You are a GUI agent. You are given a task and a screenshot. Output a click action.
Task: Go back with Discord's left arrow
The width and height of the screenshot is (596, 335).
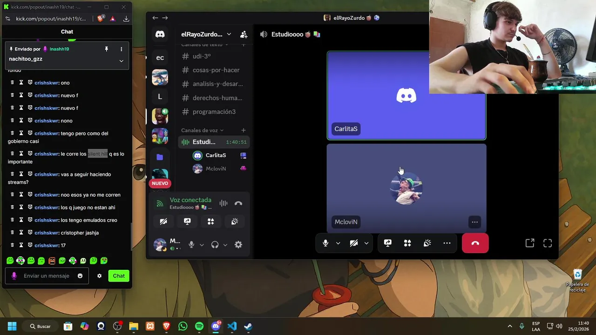(155, 18)
